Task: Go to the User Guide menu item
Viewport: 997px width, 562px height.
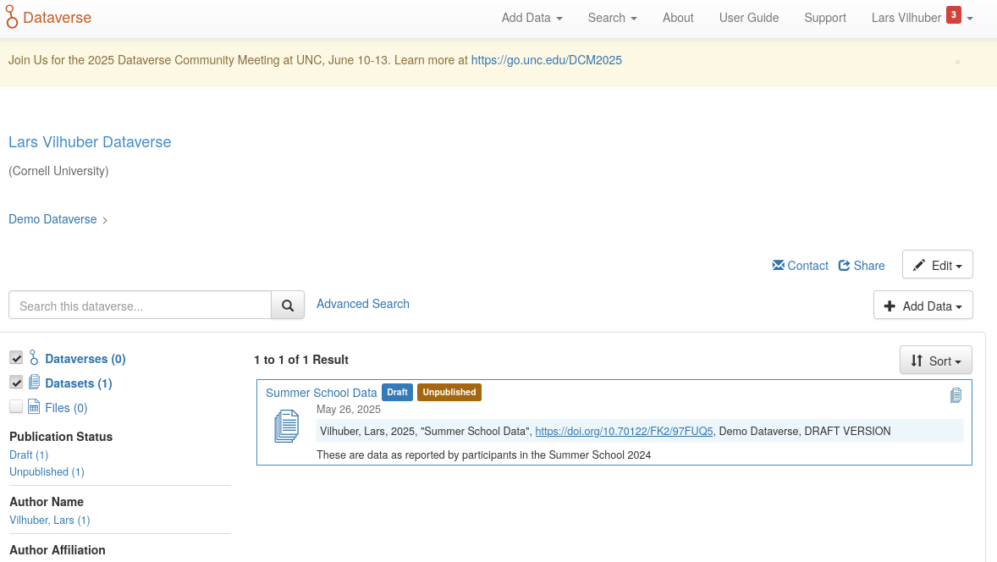Action: [748, 18]
